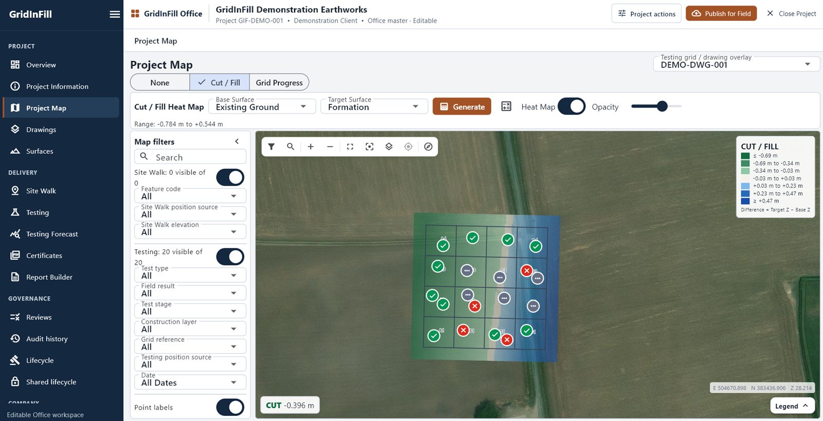Click the Generate button
Viewport: 823px width, 421px height.
click(x=462, y=106)
